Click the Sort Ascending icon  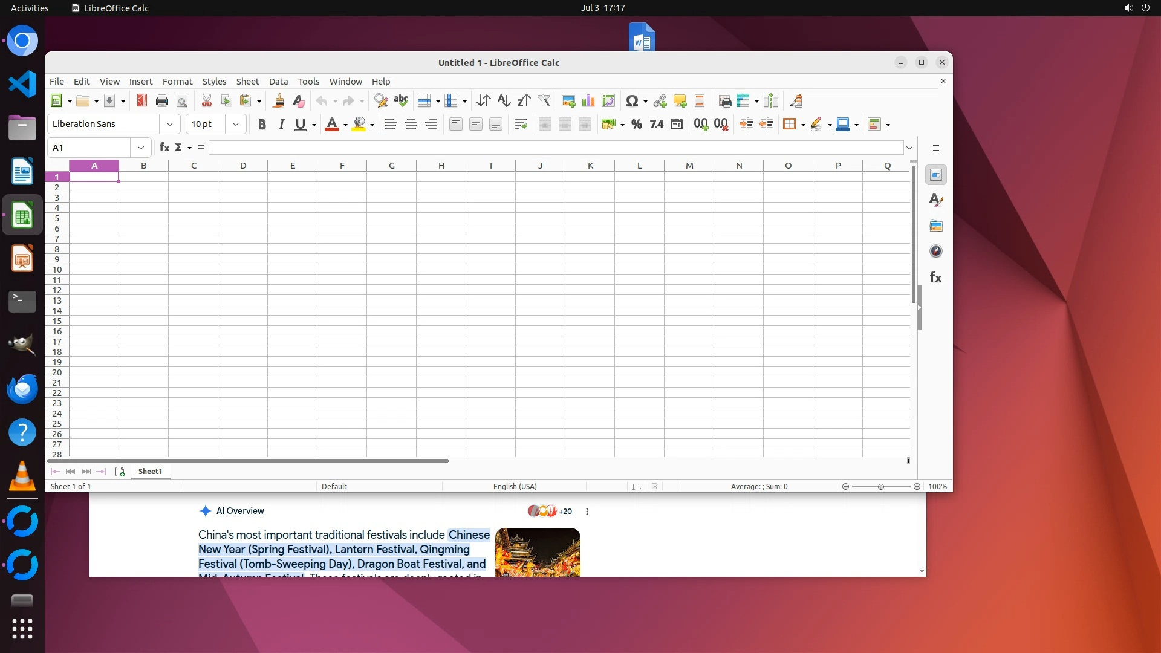[x=504, y=101]
